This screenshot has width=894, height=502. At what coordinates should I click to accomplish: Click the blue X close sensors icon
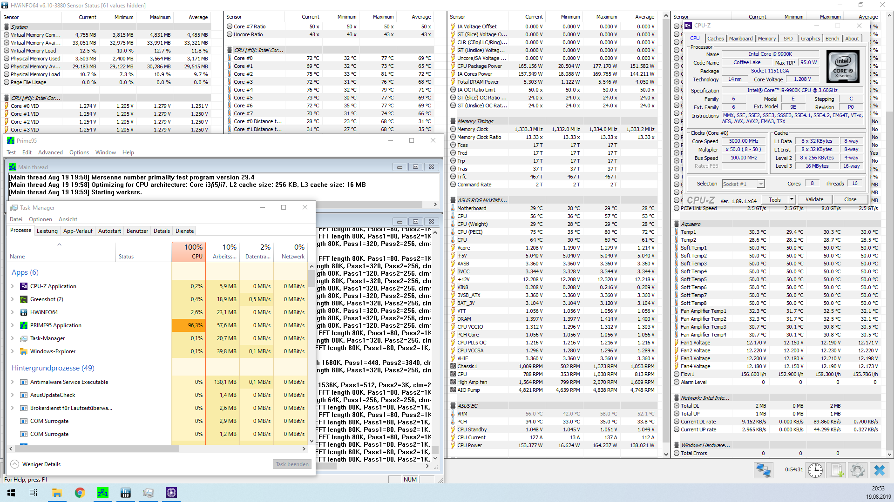point(879,470)
